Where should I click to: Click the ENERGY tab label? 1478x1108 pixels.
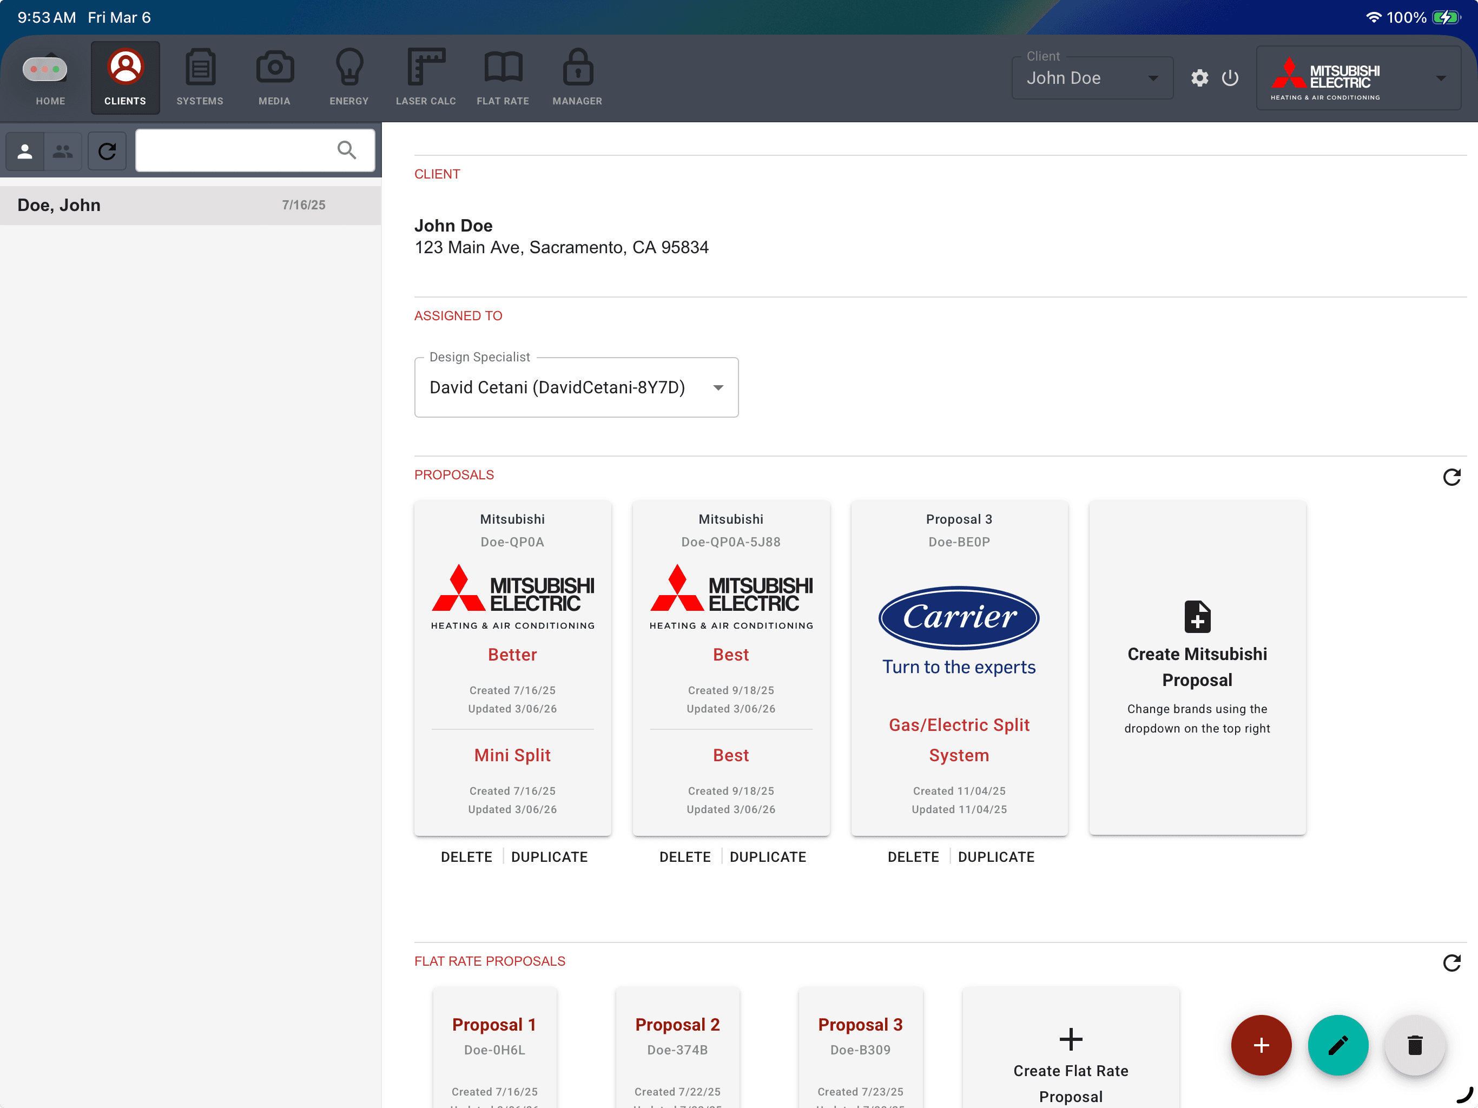[x=349, y=101]
